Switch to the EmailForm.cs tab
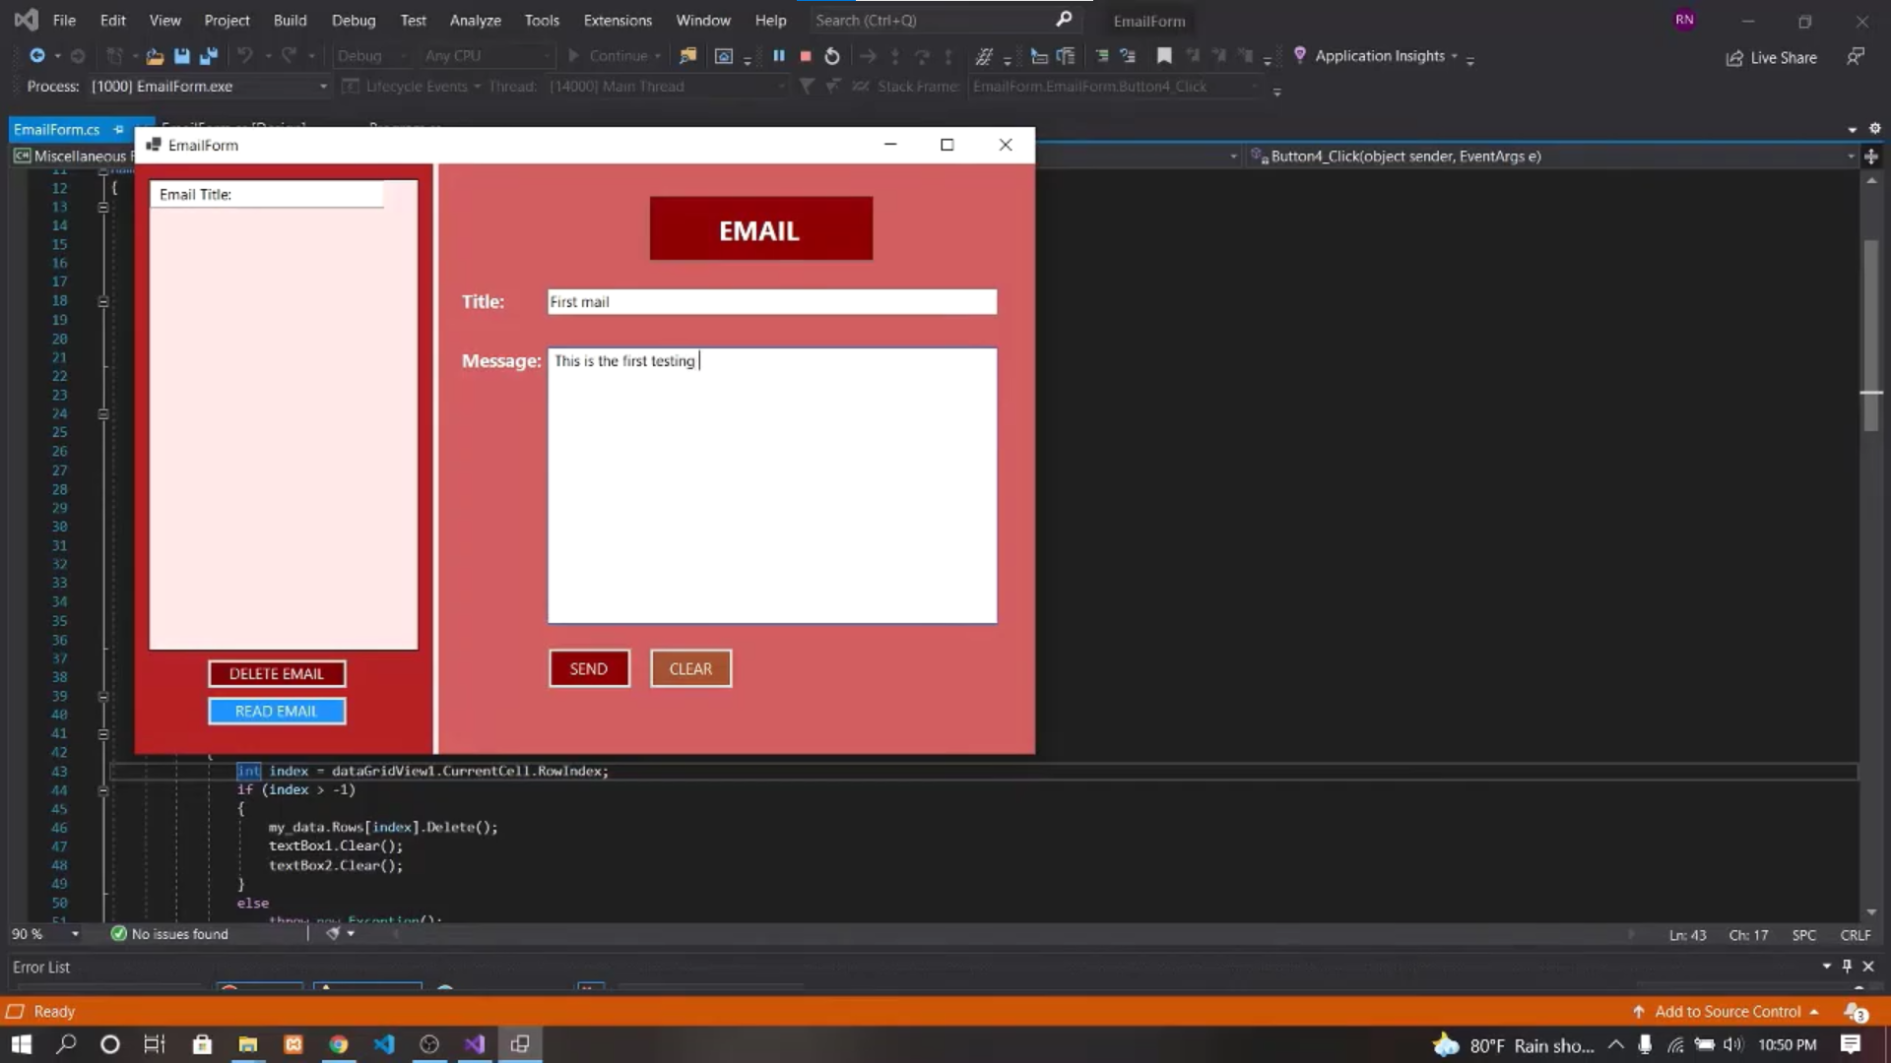This screenshot has width=1891, height=1063. coord(56,129)
